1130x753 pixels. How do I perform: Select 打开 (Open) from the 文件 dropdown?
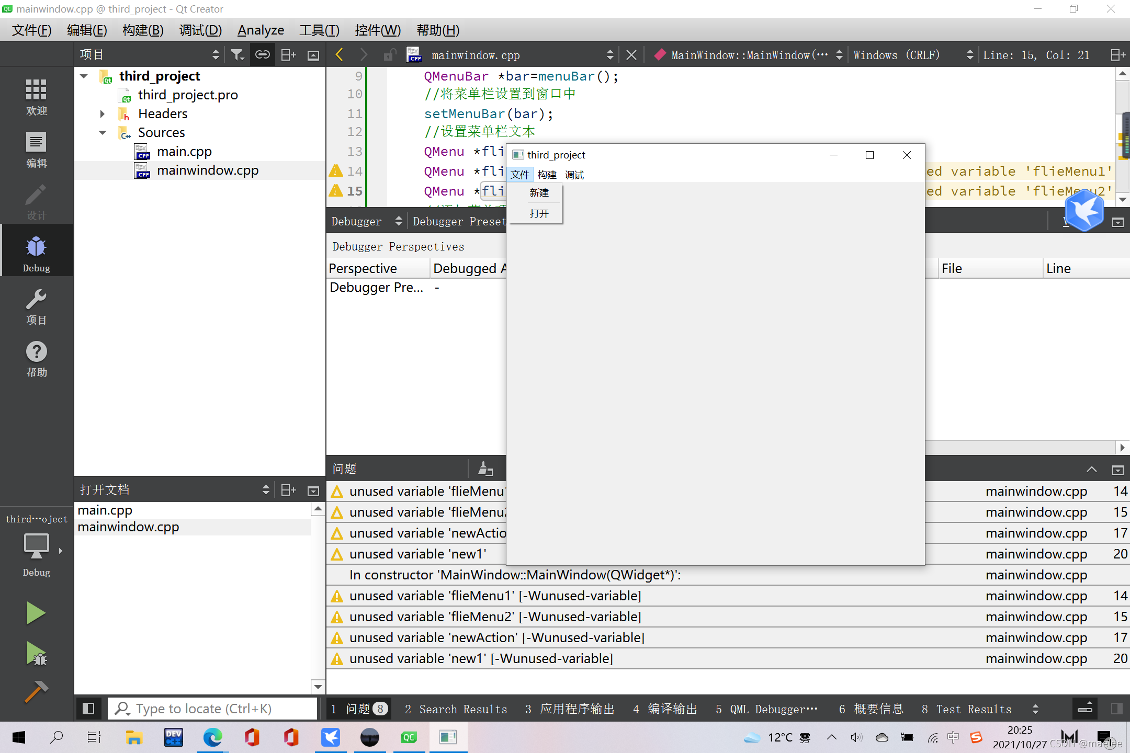pos(539,213)
